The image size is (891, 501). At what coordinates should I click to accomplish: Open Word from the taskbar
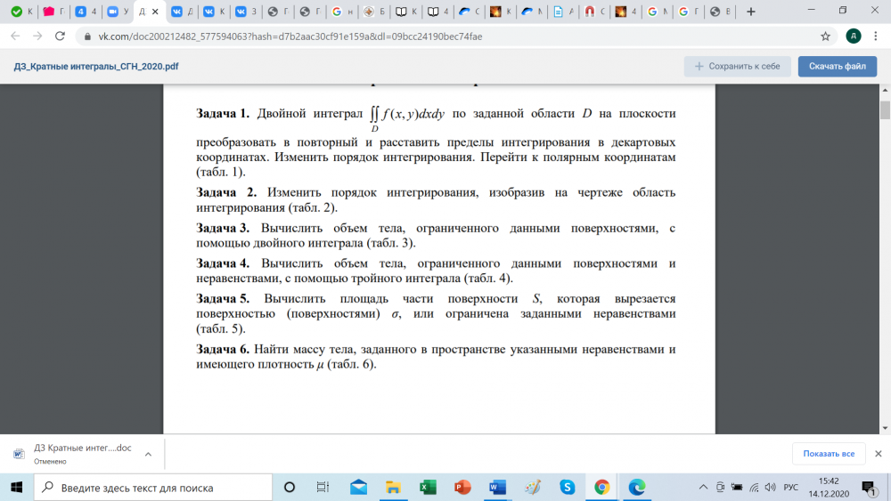(497, 488)
